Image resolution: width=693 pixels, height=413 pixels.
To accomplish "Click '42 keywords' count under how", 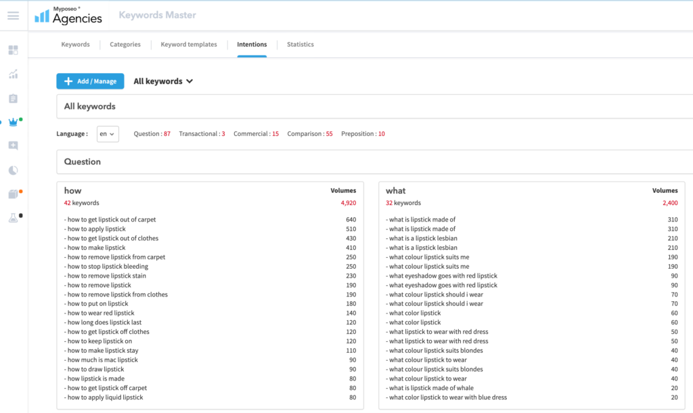I will click(81, 203).
